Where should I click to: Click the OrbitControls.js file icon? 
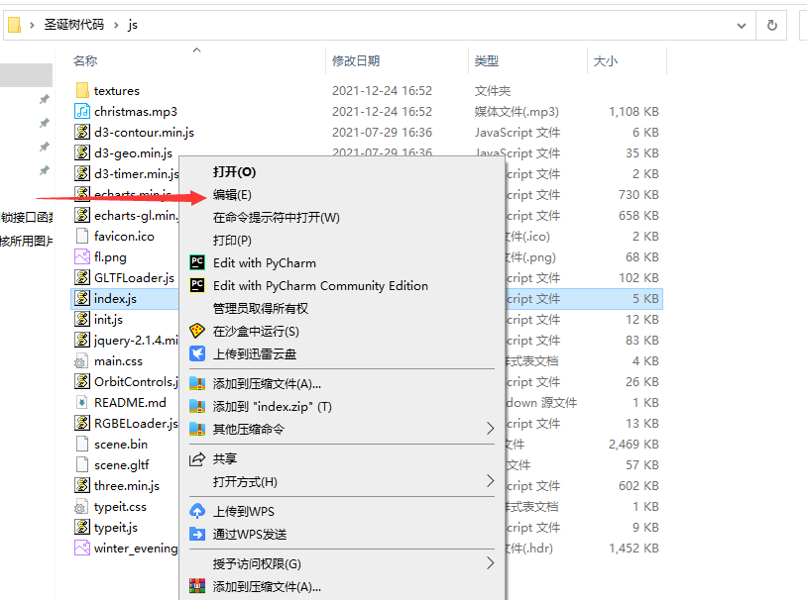click(82, 381)
